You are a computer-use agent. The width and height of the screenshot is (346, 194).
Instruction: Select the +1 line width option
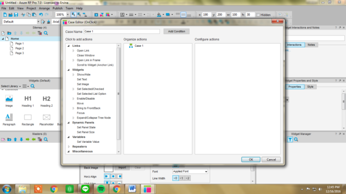coord(182,178)
